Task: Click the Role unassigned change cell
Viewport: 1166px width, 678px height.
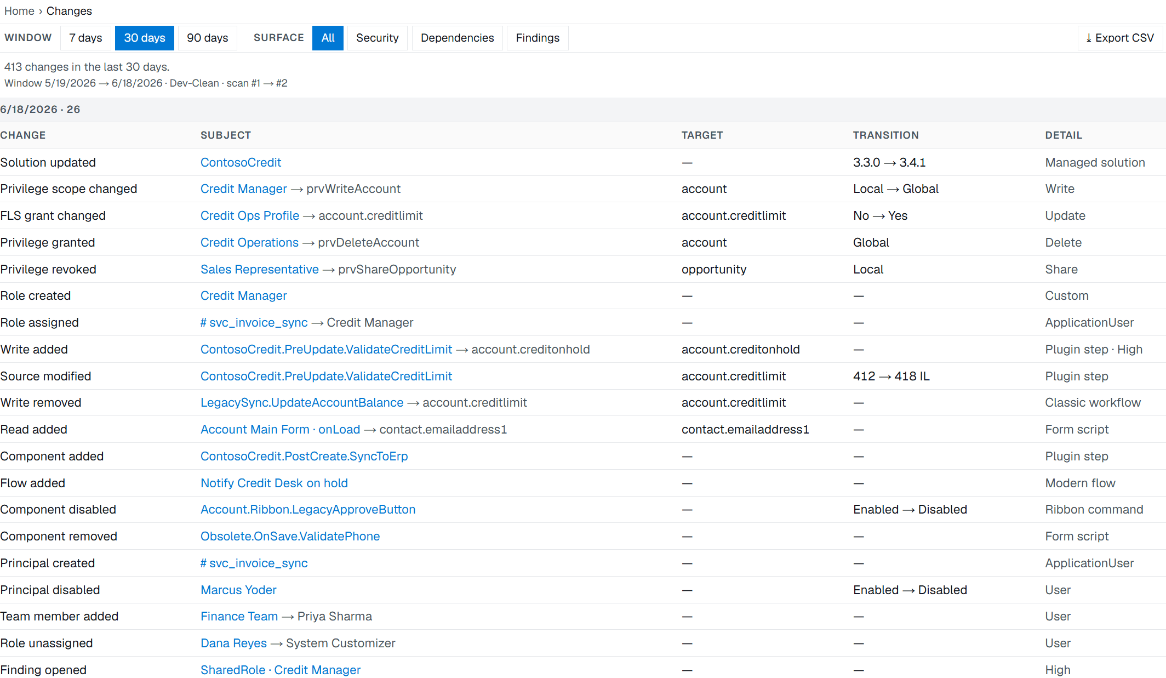Action: 47,643
